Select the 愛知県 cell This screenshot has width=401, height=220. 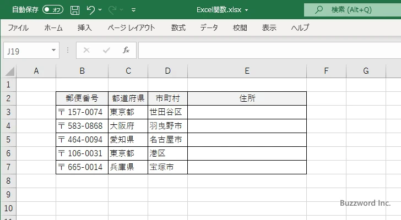[x=128, y=140]
